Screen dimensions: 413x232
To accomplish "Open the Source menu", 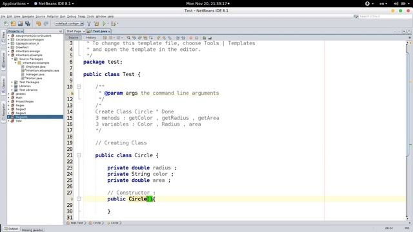I will click(40, 16).
